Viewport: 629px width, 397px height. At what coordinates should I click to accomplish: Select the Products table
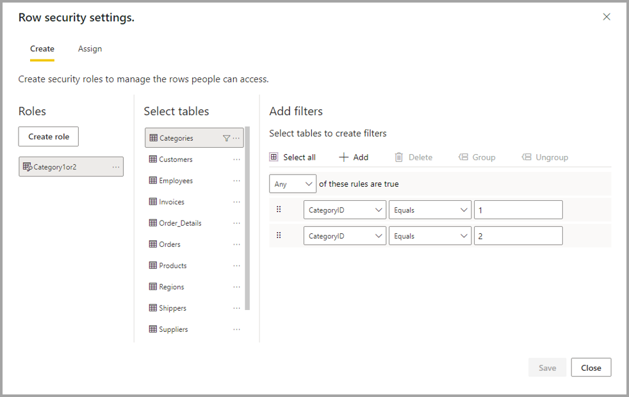194,265
